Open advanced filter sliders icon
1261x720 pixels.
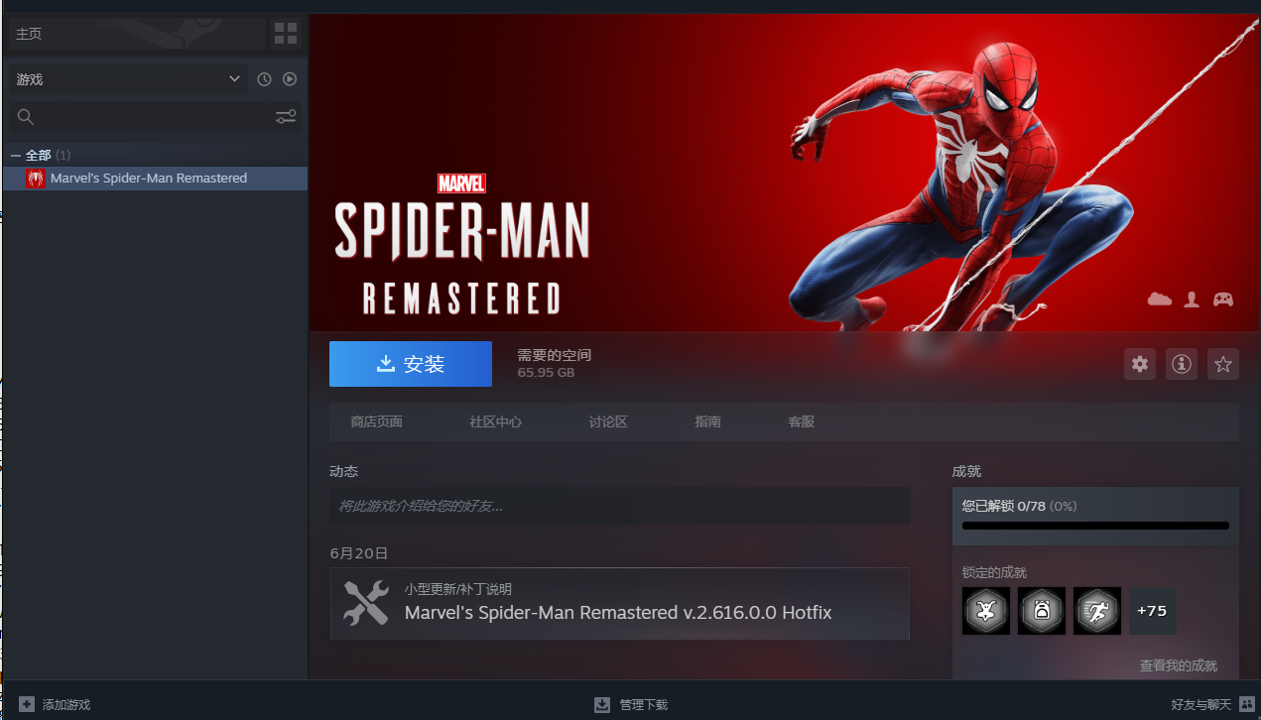(x=286, y=117)
